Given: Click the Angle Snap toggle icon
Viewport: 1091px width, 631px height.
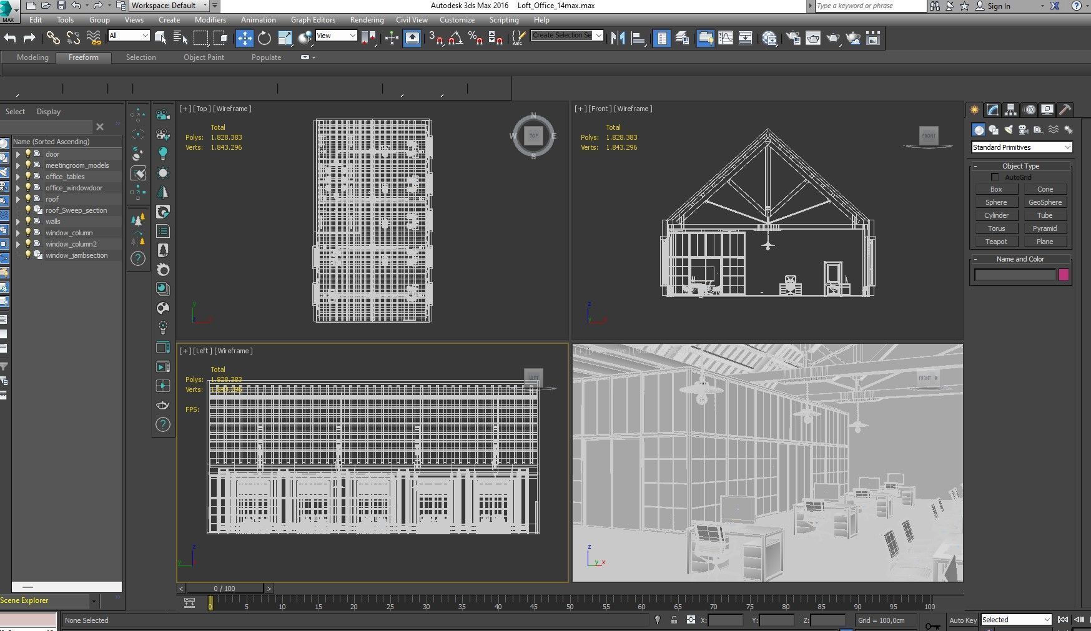Looking at the screenshot, I should (456, 38).
